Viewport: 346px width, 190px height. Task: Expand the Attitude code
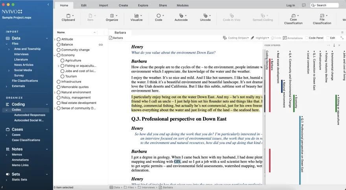(55, 39)
